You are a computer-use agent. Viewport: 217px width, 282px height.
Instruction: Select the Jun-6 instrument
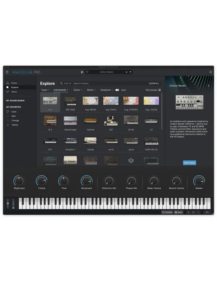tap(111, 143)
